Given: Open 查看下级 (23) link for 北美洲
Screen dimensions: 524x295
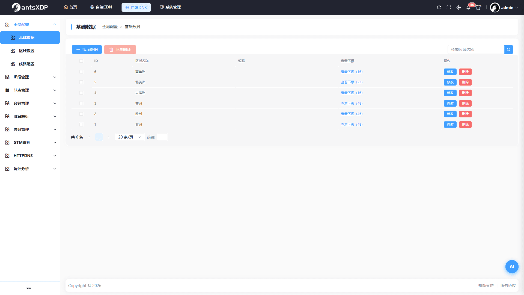Looking at the screenshot, I should coord(352,82).
